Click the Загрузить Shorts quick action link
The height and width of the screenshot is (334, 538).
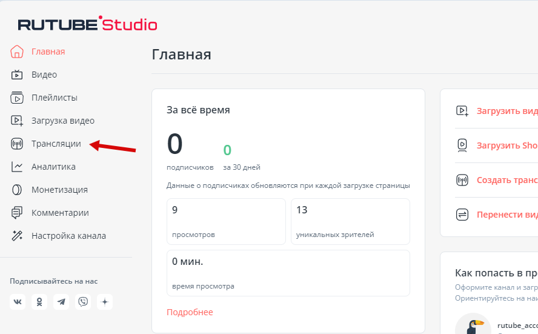(507, 145)
